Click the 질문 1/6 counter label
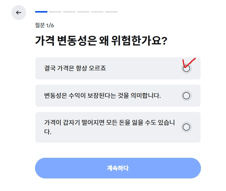Viewport: 226px width, 191px height. point(45,25)
